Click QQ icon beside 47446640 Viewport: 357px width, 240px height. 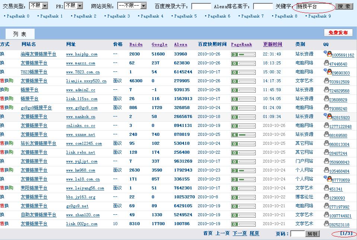[326, 63]
